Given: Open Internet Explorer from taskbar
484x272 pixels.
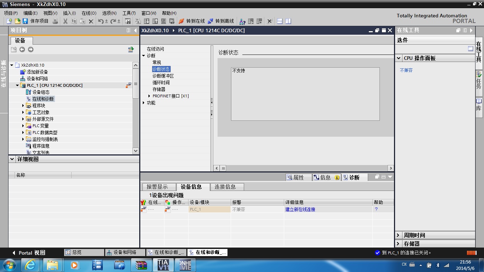Looking at the screenshot, I should coord(30,265).
